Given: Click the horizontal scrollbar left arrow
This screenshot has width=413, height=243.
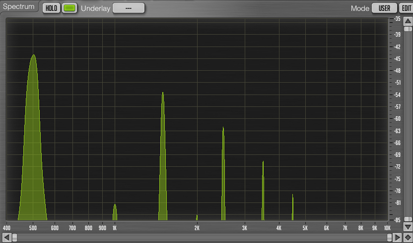Looking at the screenshot, I should [7, 238].
